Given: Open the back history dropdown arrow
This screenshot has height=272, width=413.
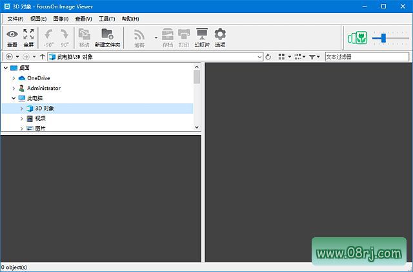Looking at the screenshot, I should 17,57.
